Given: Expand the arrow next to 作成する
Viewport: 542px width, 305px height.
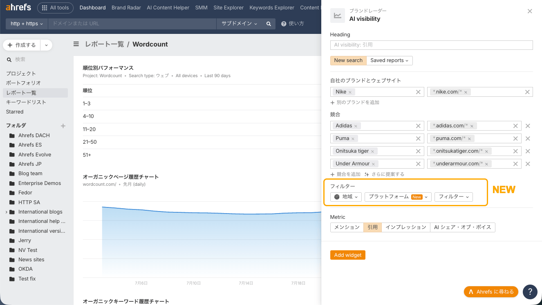Looking at the screenshot, I should [x=46, y=45].
